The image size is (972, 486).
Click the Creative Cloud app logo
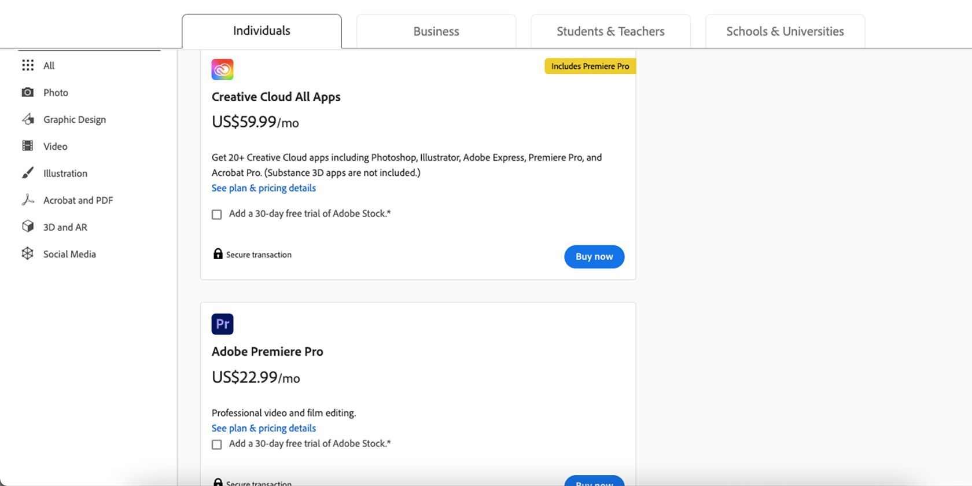pyautogui.click(x=222, y=69)
